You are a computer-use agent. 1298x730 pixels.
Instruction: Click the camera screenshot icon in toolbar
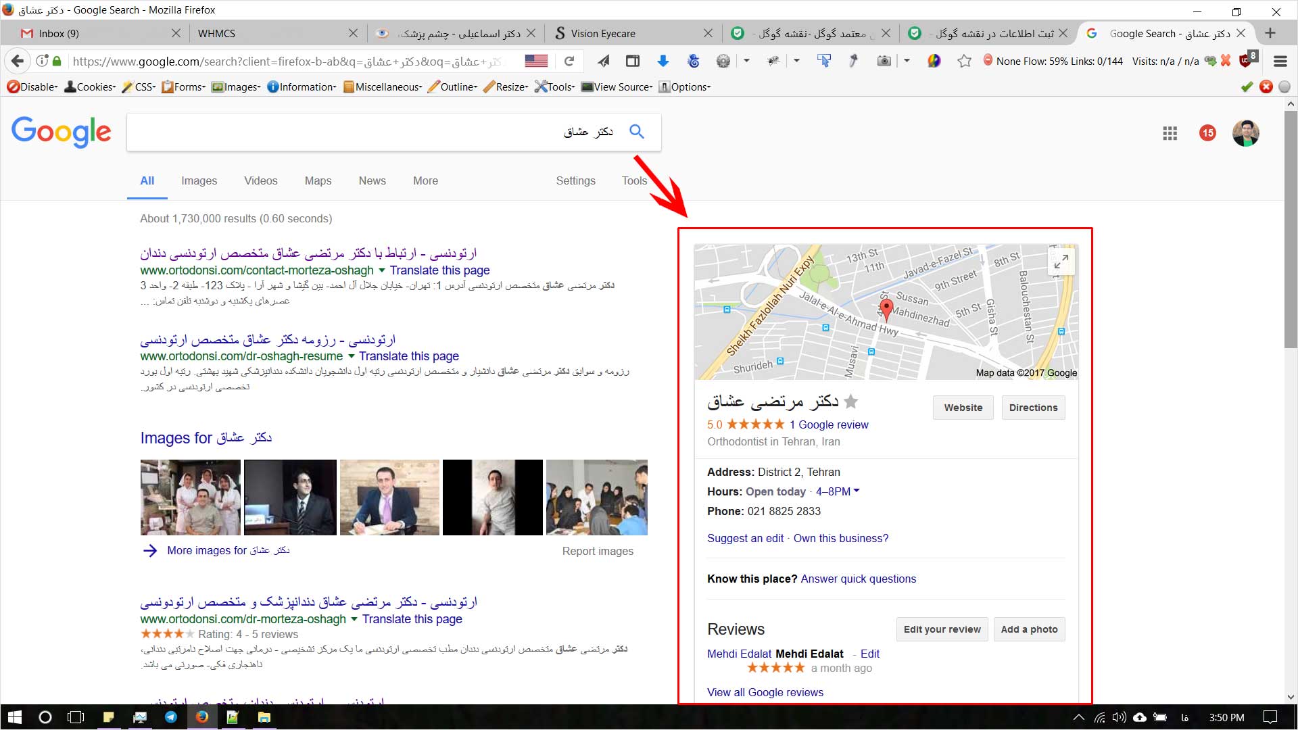click(x=884, y=61)
